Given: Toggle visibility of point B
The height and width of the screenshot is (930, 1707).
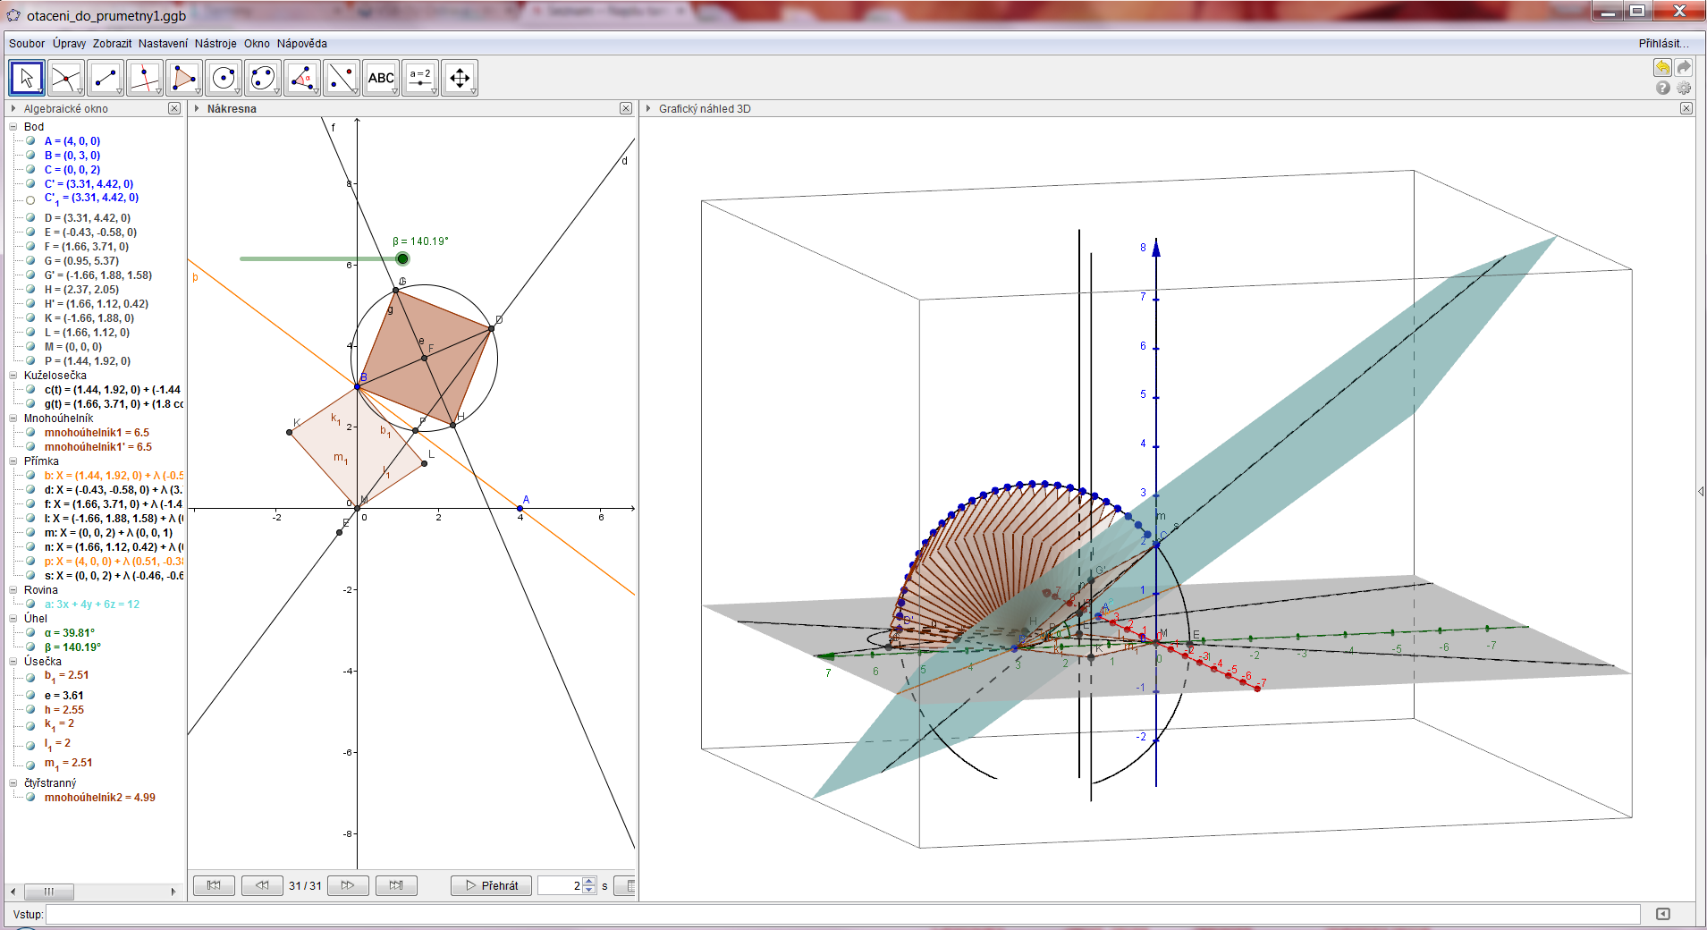Looking at the screenshot, I should (x=30, y=156).
